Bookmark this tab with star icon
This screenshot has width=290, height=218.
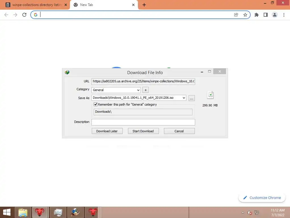[x=245, y=15]
